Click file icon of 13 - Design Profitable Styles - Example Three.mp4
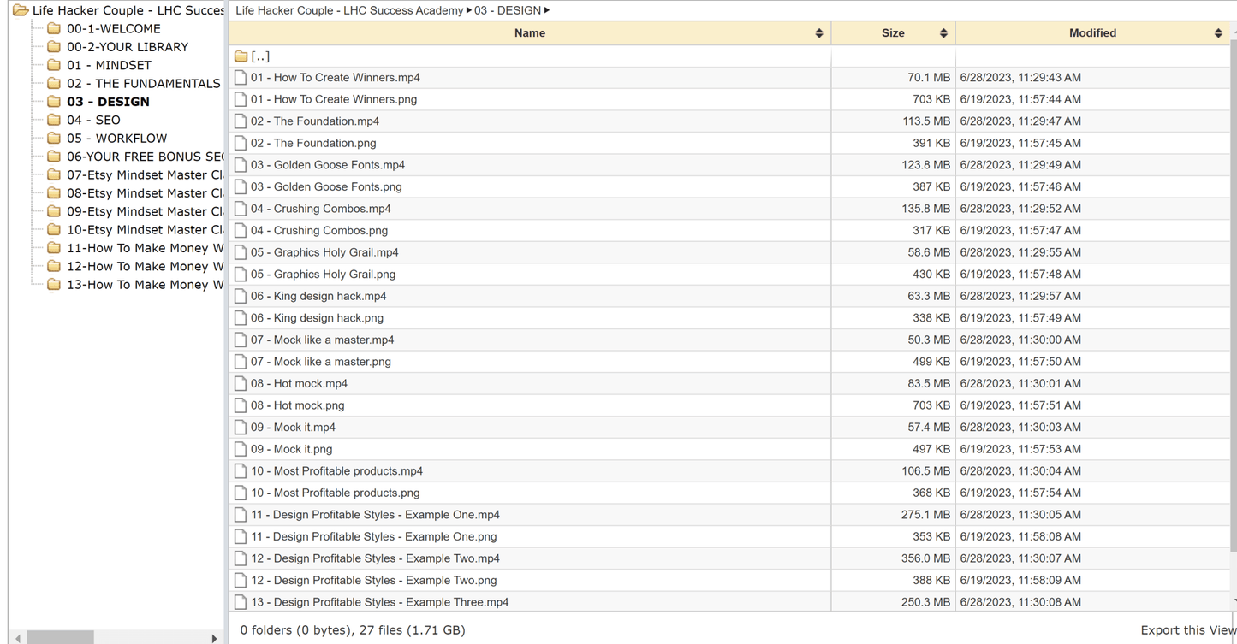The image size is (1237, 644). point(241,602)
